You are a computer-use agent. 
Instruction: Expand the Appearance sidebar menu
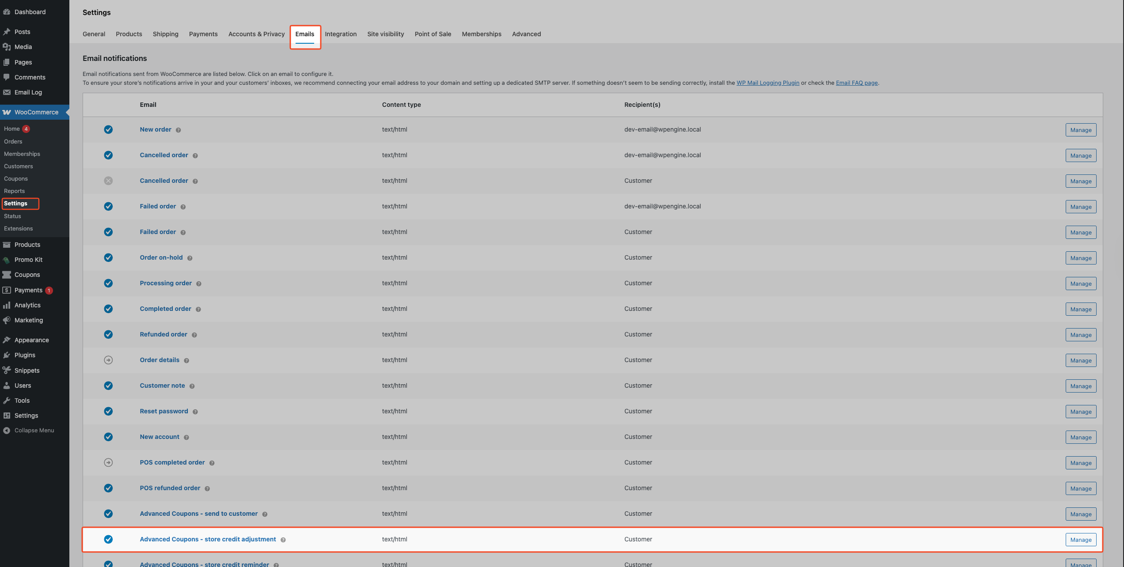click(x=31, y=340)
